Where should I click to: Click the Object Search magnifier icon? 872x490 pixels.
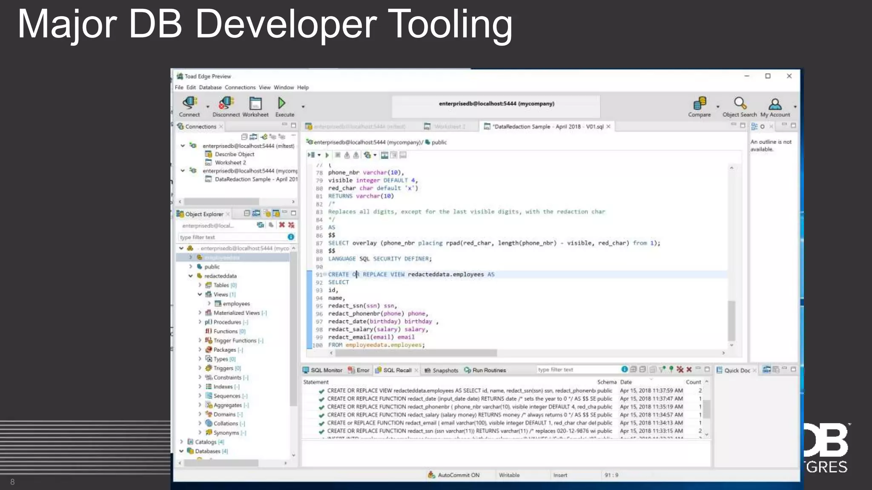click(740, 103)
